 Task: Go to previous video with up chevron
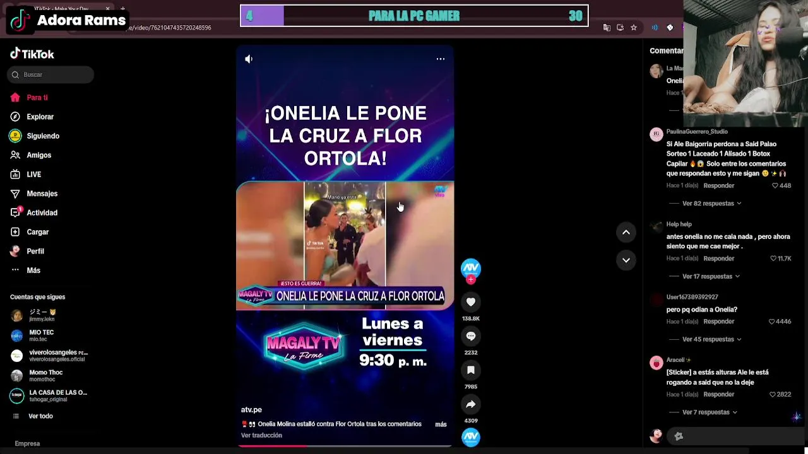626,232
